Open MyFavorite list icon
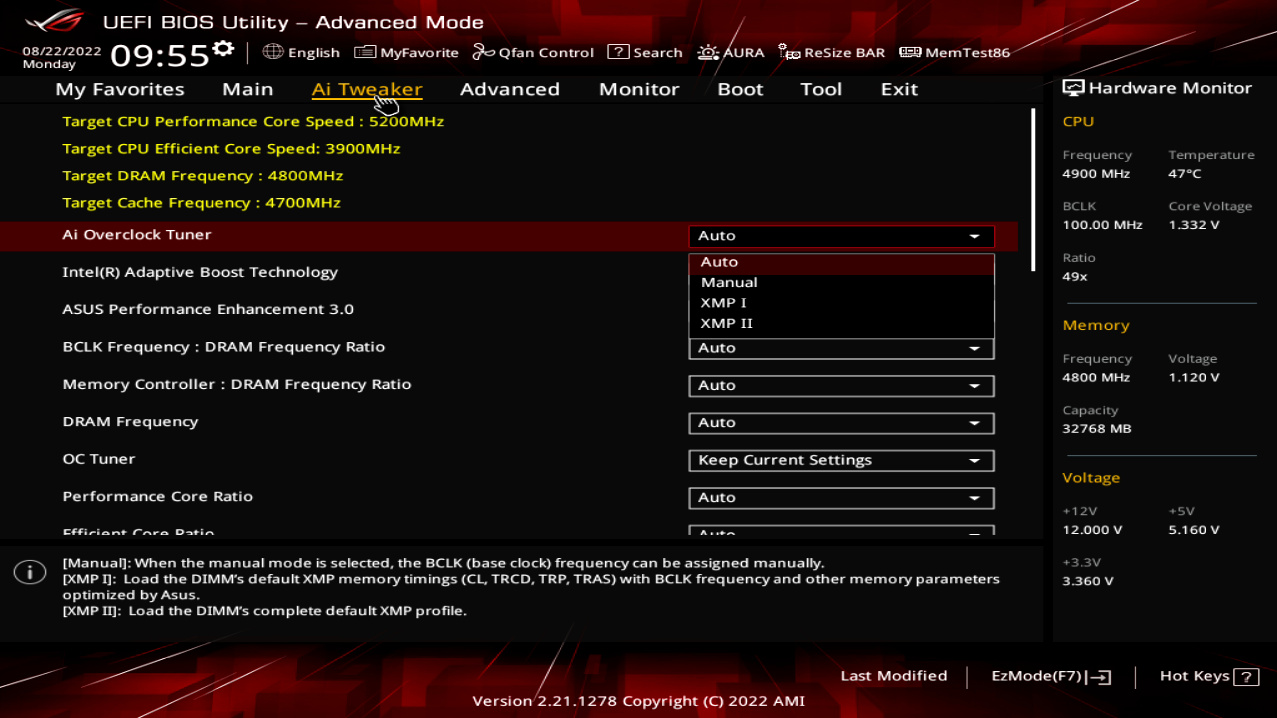1277x718 pixels. point(365,52)
